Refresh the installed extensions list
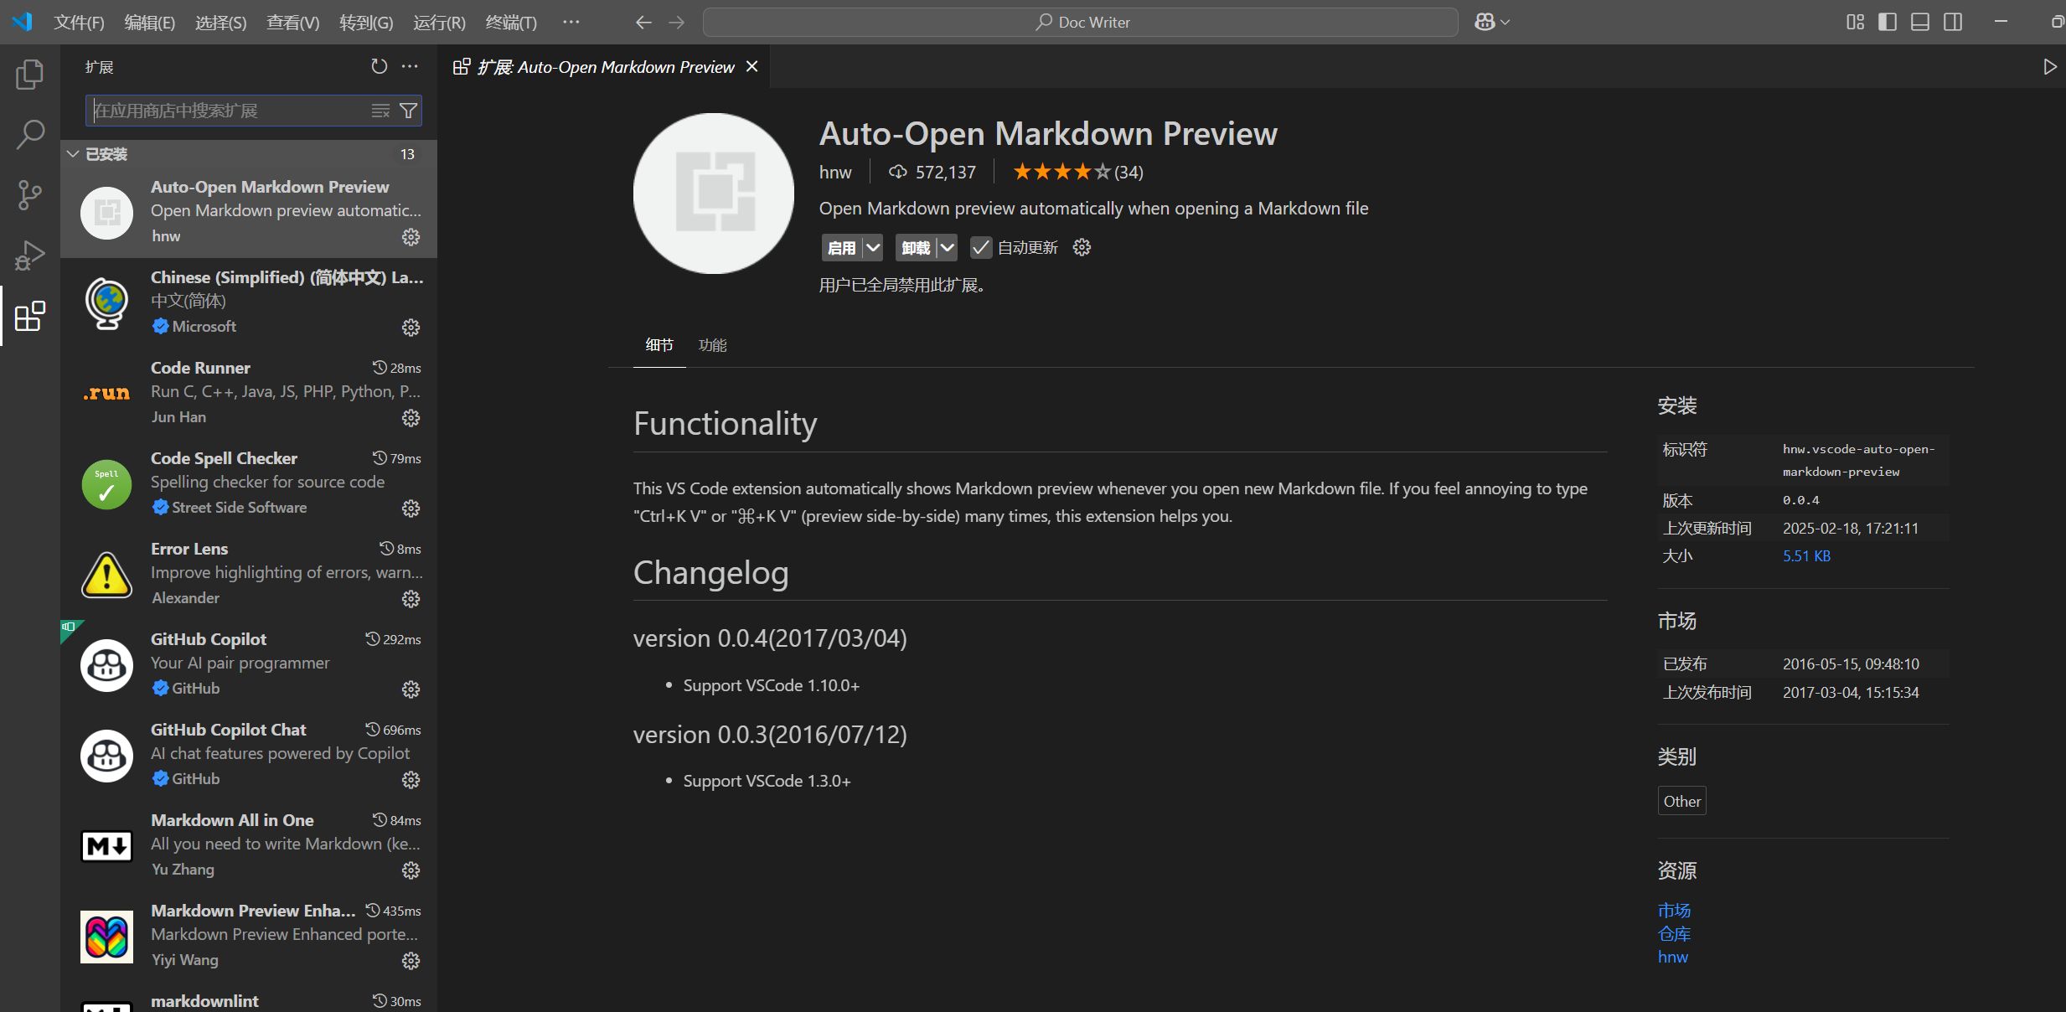This screenshot has height=1012, width=2066. 379,66
